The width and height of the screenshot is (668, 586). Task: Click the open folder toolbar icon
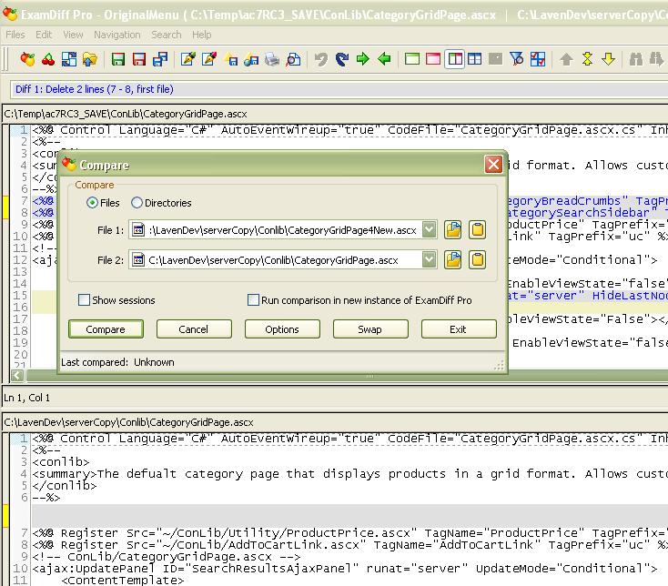89,59
